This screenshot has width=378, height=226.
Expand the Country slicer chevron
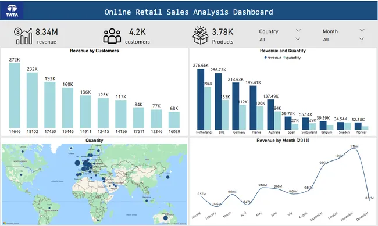click(298, 30)
